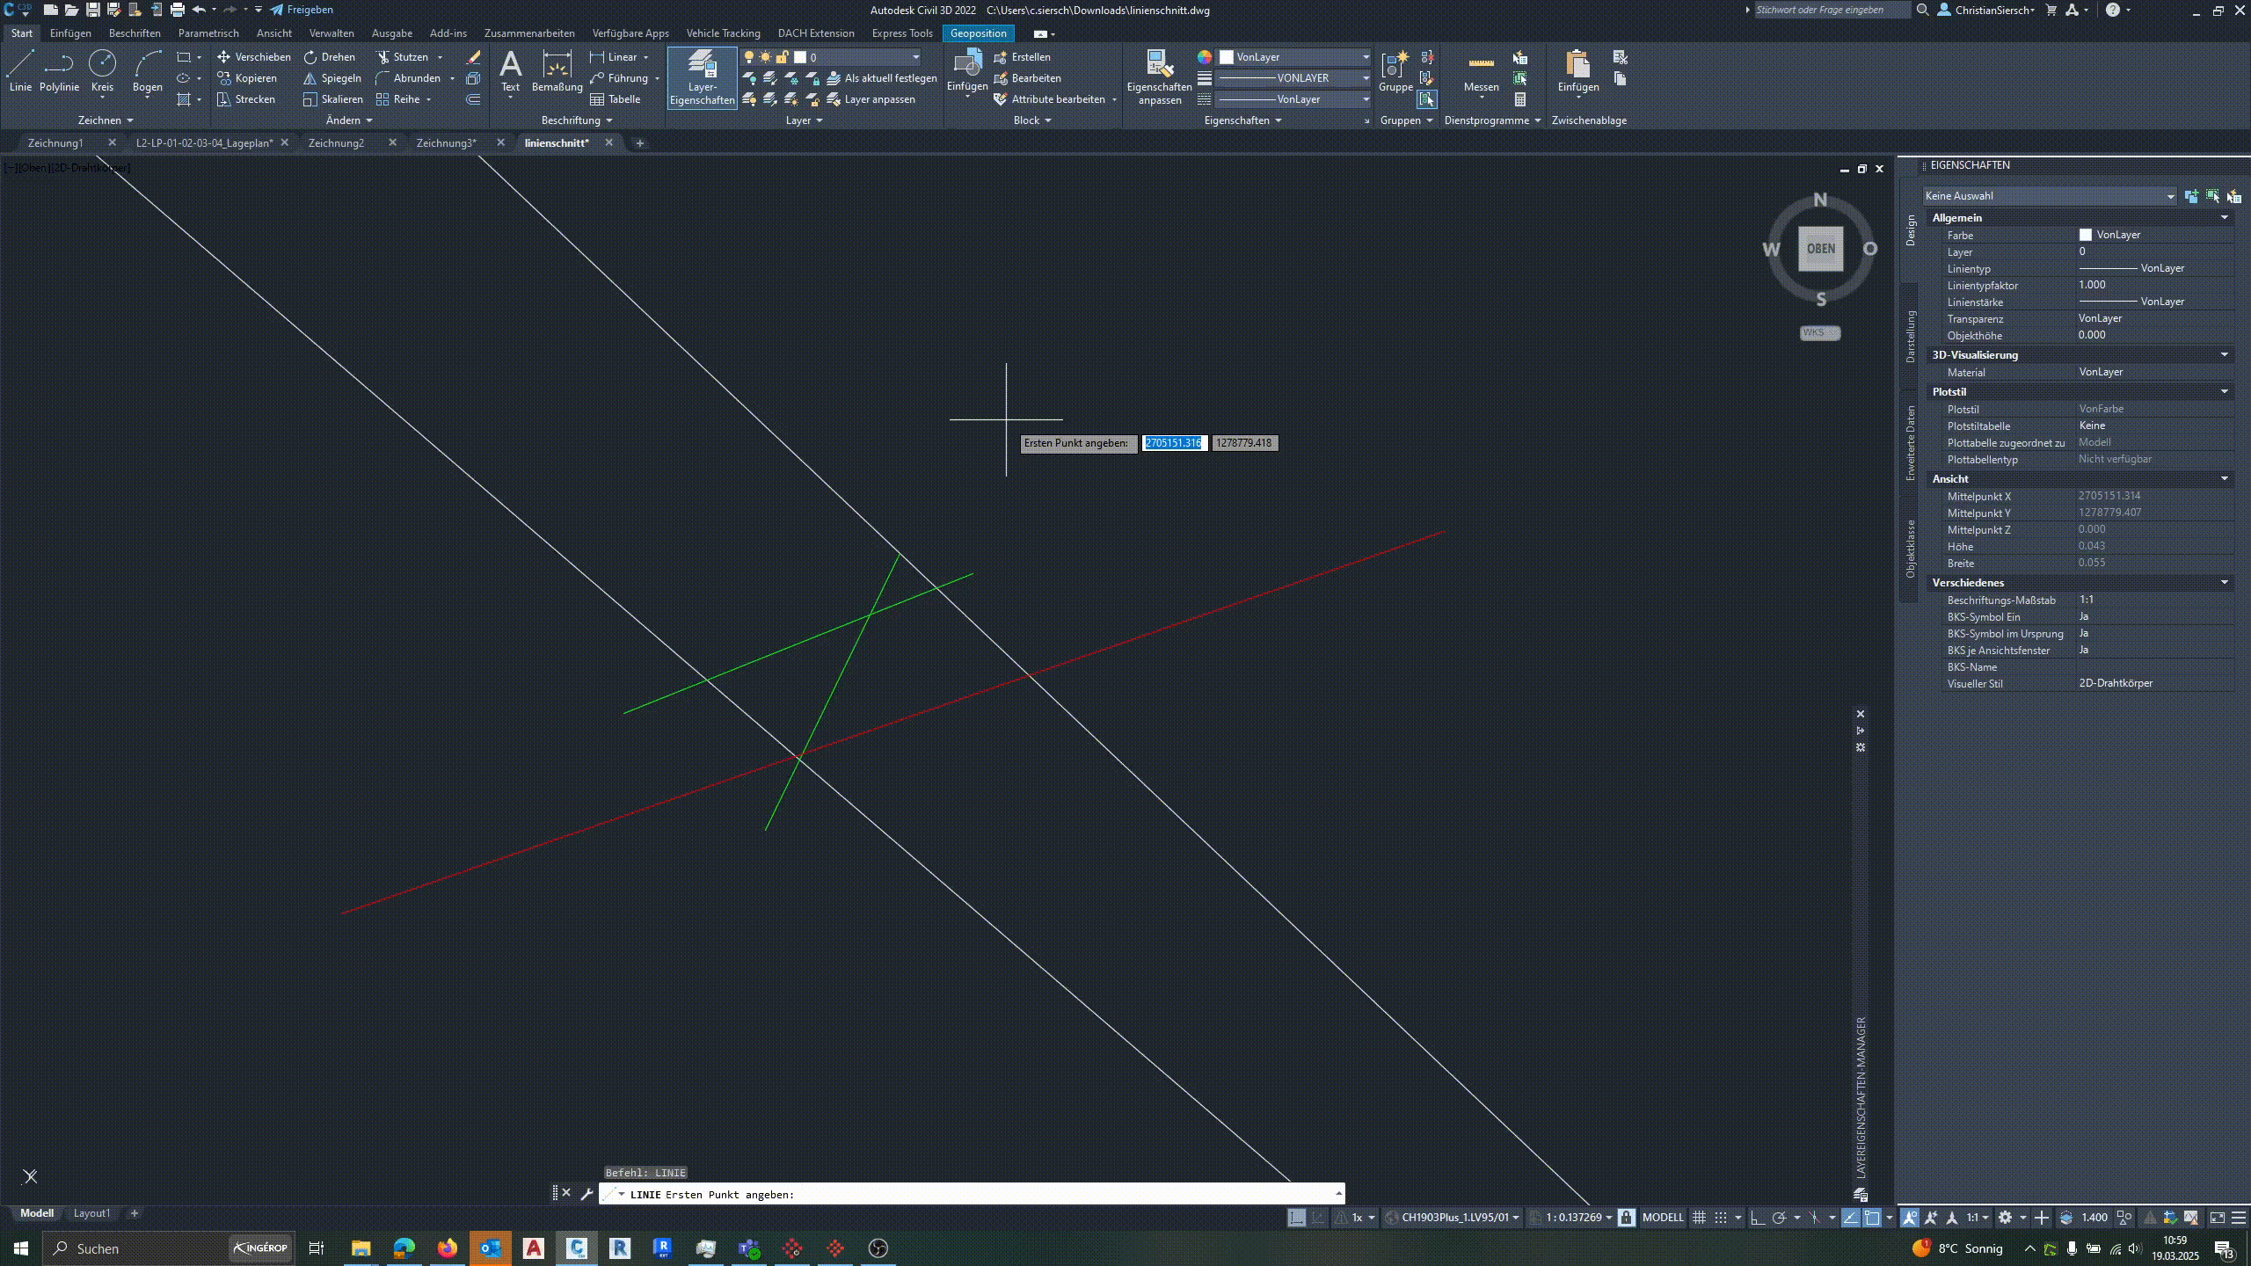Click the Schraffur hatch tool icon
2251x1266 pixels.
coord(183,99)
